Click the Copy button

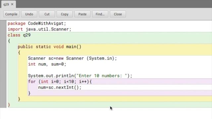65,14
